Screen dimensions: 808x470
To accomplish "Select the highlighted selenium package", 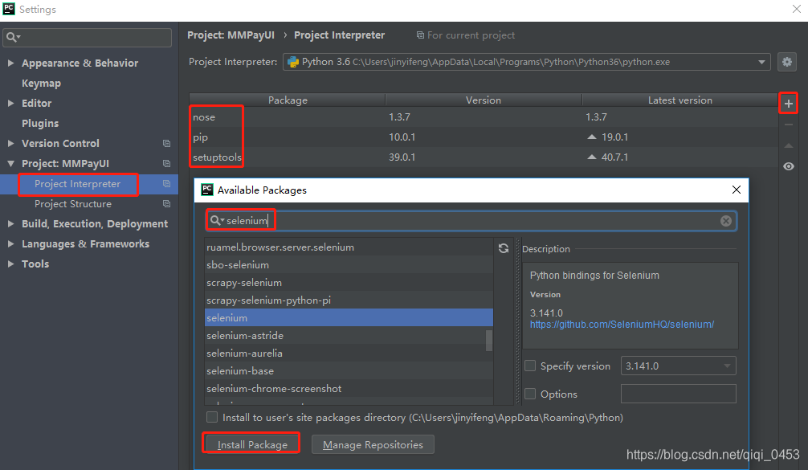I will click(349, 317).
